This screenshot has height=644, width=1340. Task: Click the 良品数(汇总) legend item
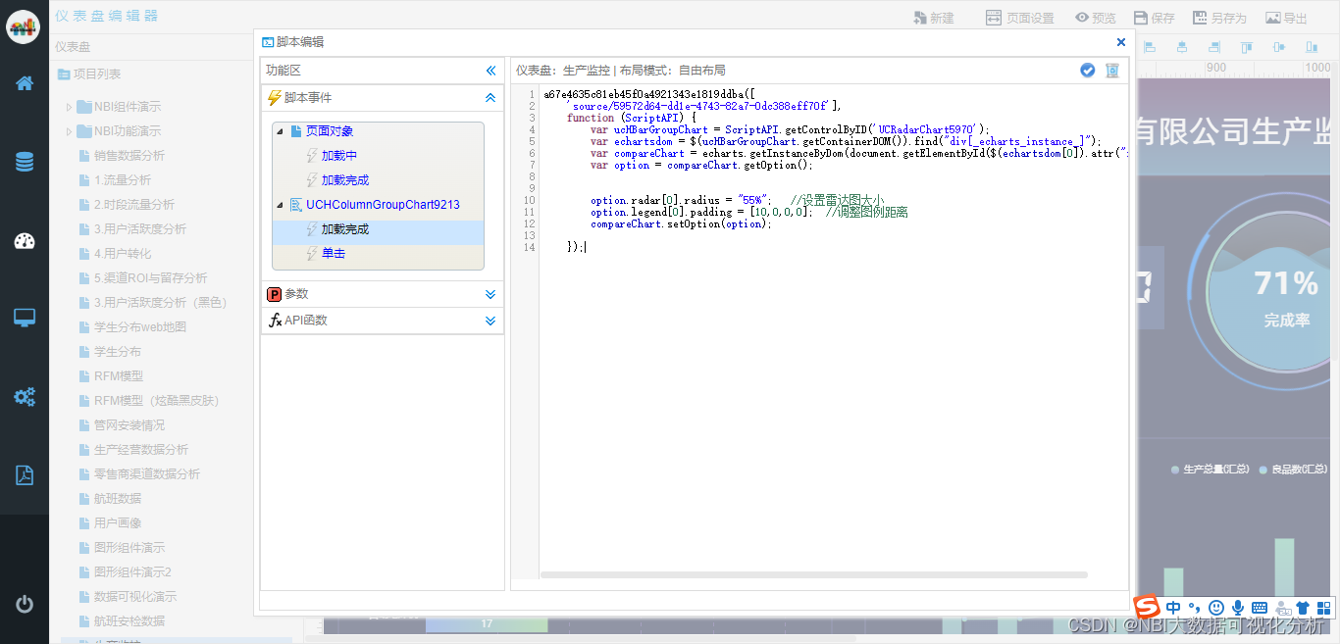point(1294,470)
